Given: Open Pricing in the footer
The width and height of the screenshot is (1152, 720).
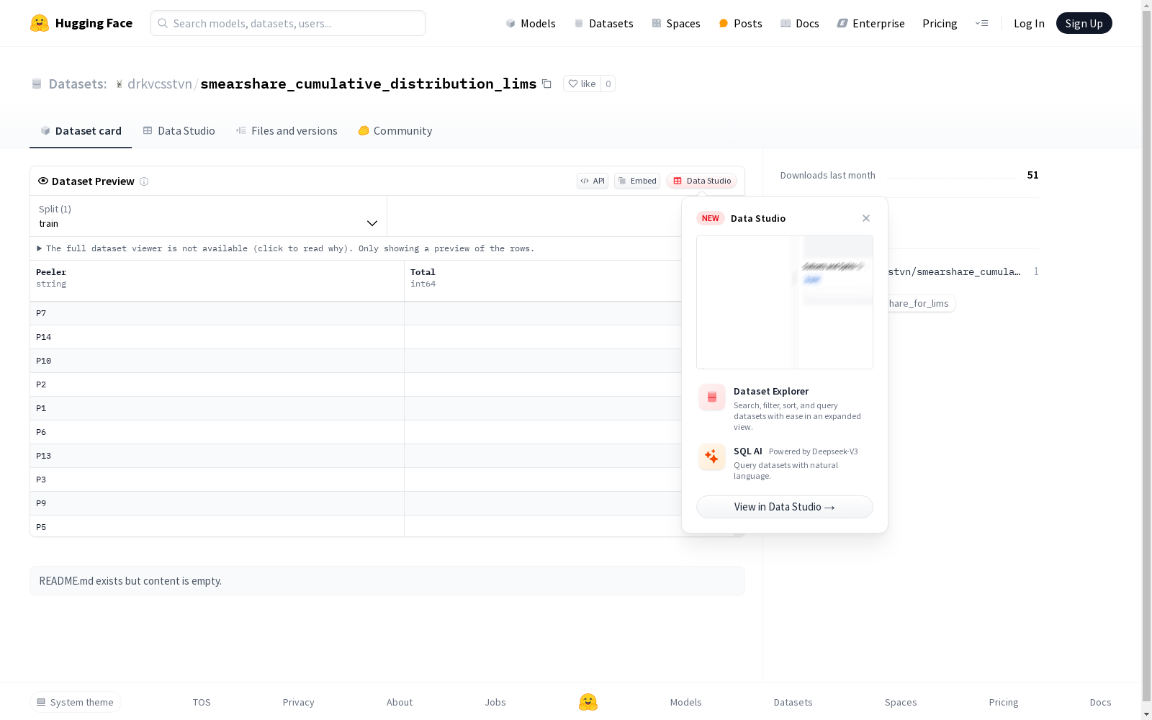Looking at the screenshot, I should (x=1004, y=702).
